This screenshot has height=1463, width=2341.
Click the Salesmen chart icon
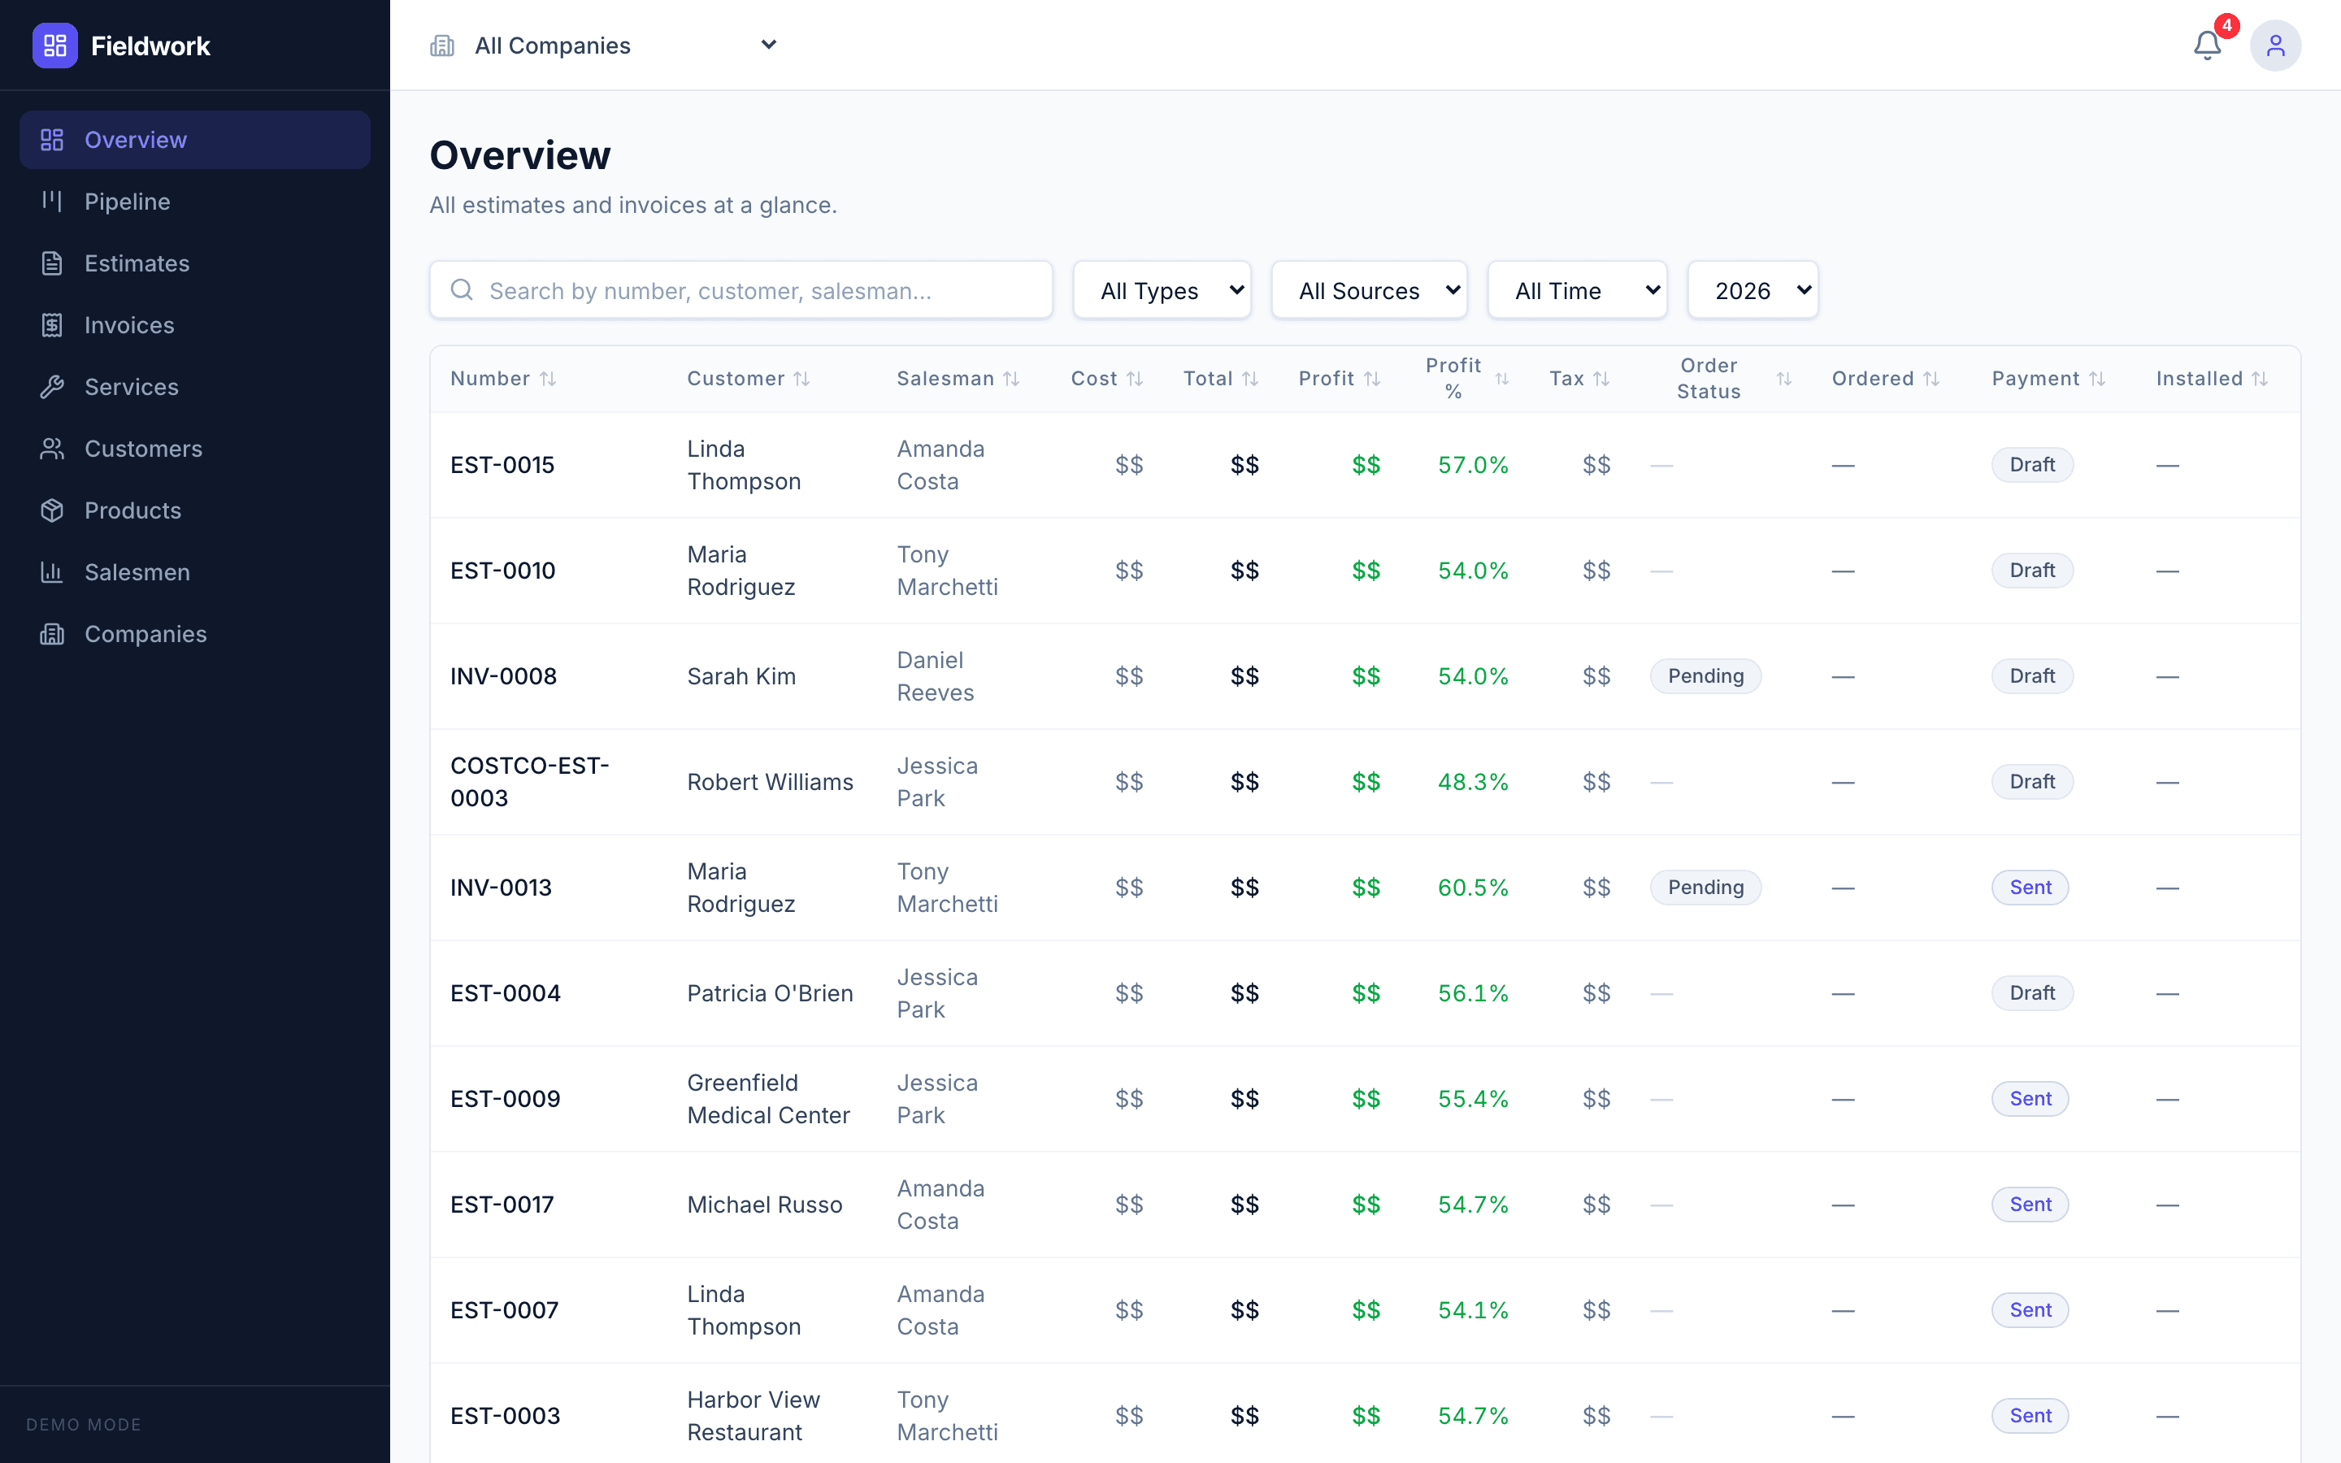click(53, 572)
